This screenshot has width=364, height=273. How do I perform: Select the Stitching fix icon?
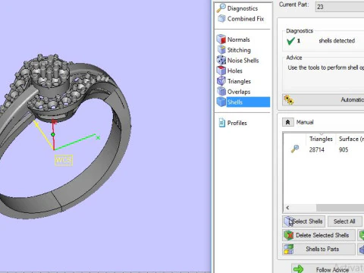[x=221, y=49]
